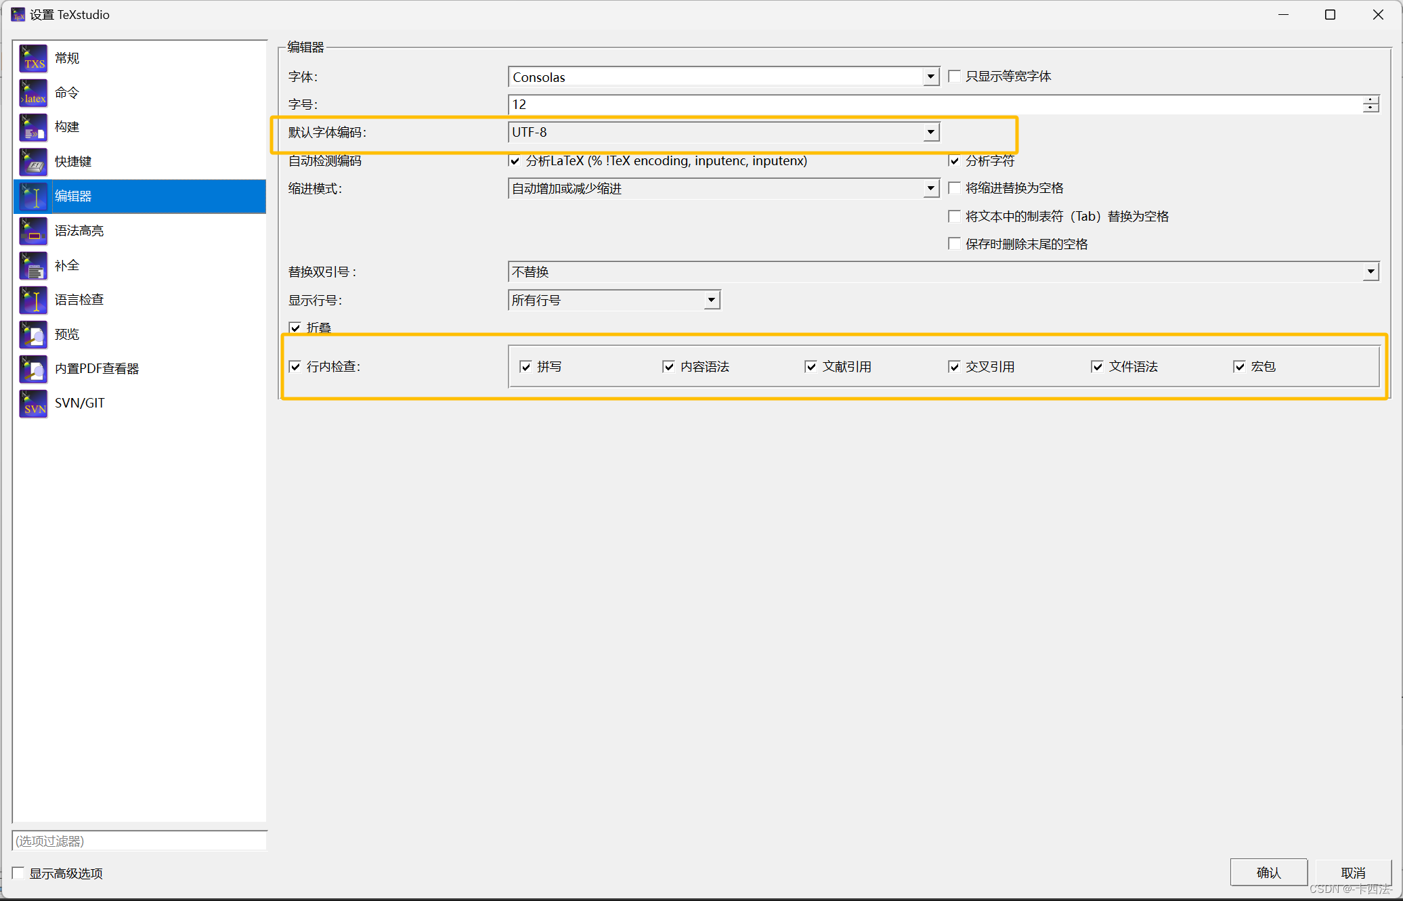The width and height of the screenshot is (1403, 901).
Task: Click the TeXstudio title bar app icon
Action: (18, 15)
